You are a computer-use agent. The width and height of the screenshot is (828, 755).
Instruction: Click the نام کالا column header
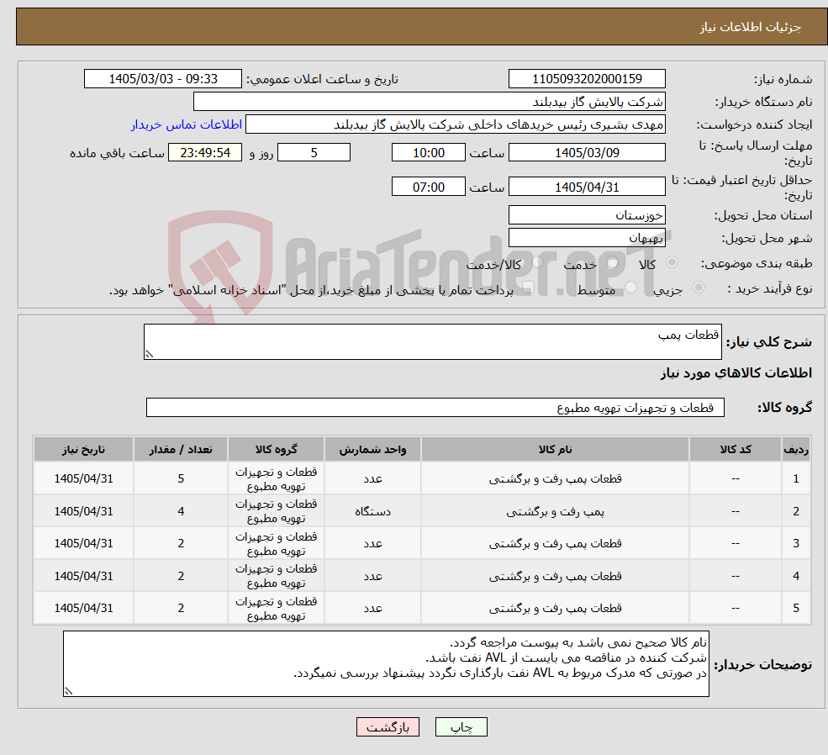(555, 449)
